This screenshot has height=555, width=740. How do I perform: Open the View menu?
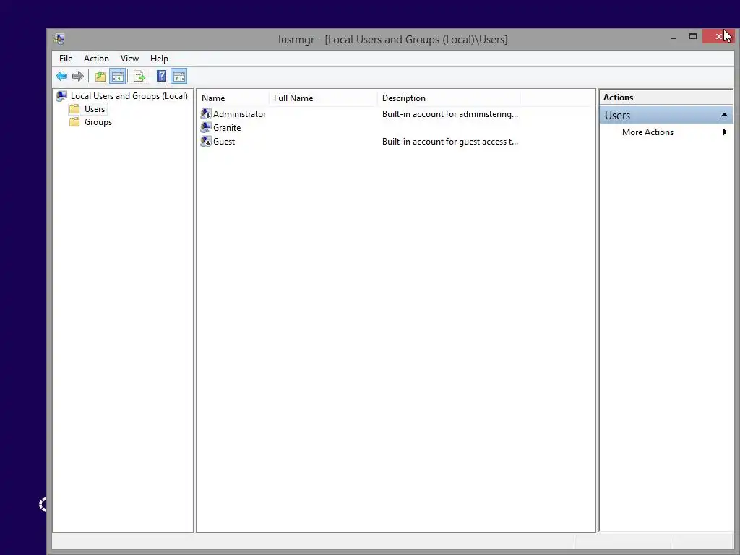(x=129, y=59)
